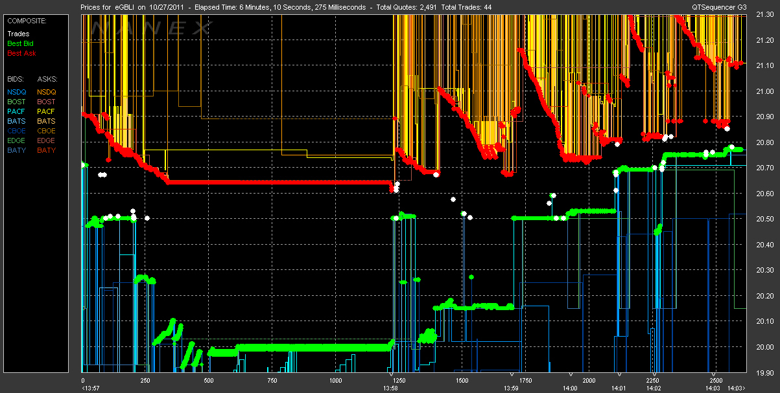
Task: Click the 13:59 time label
Action: click(x=511, y=388)
